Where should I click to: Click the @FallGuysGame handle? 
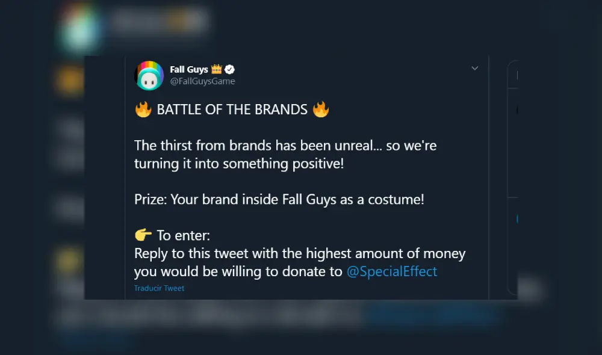(202, 81)
